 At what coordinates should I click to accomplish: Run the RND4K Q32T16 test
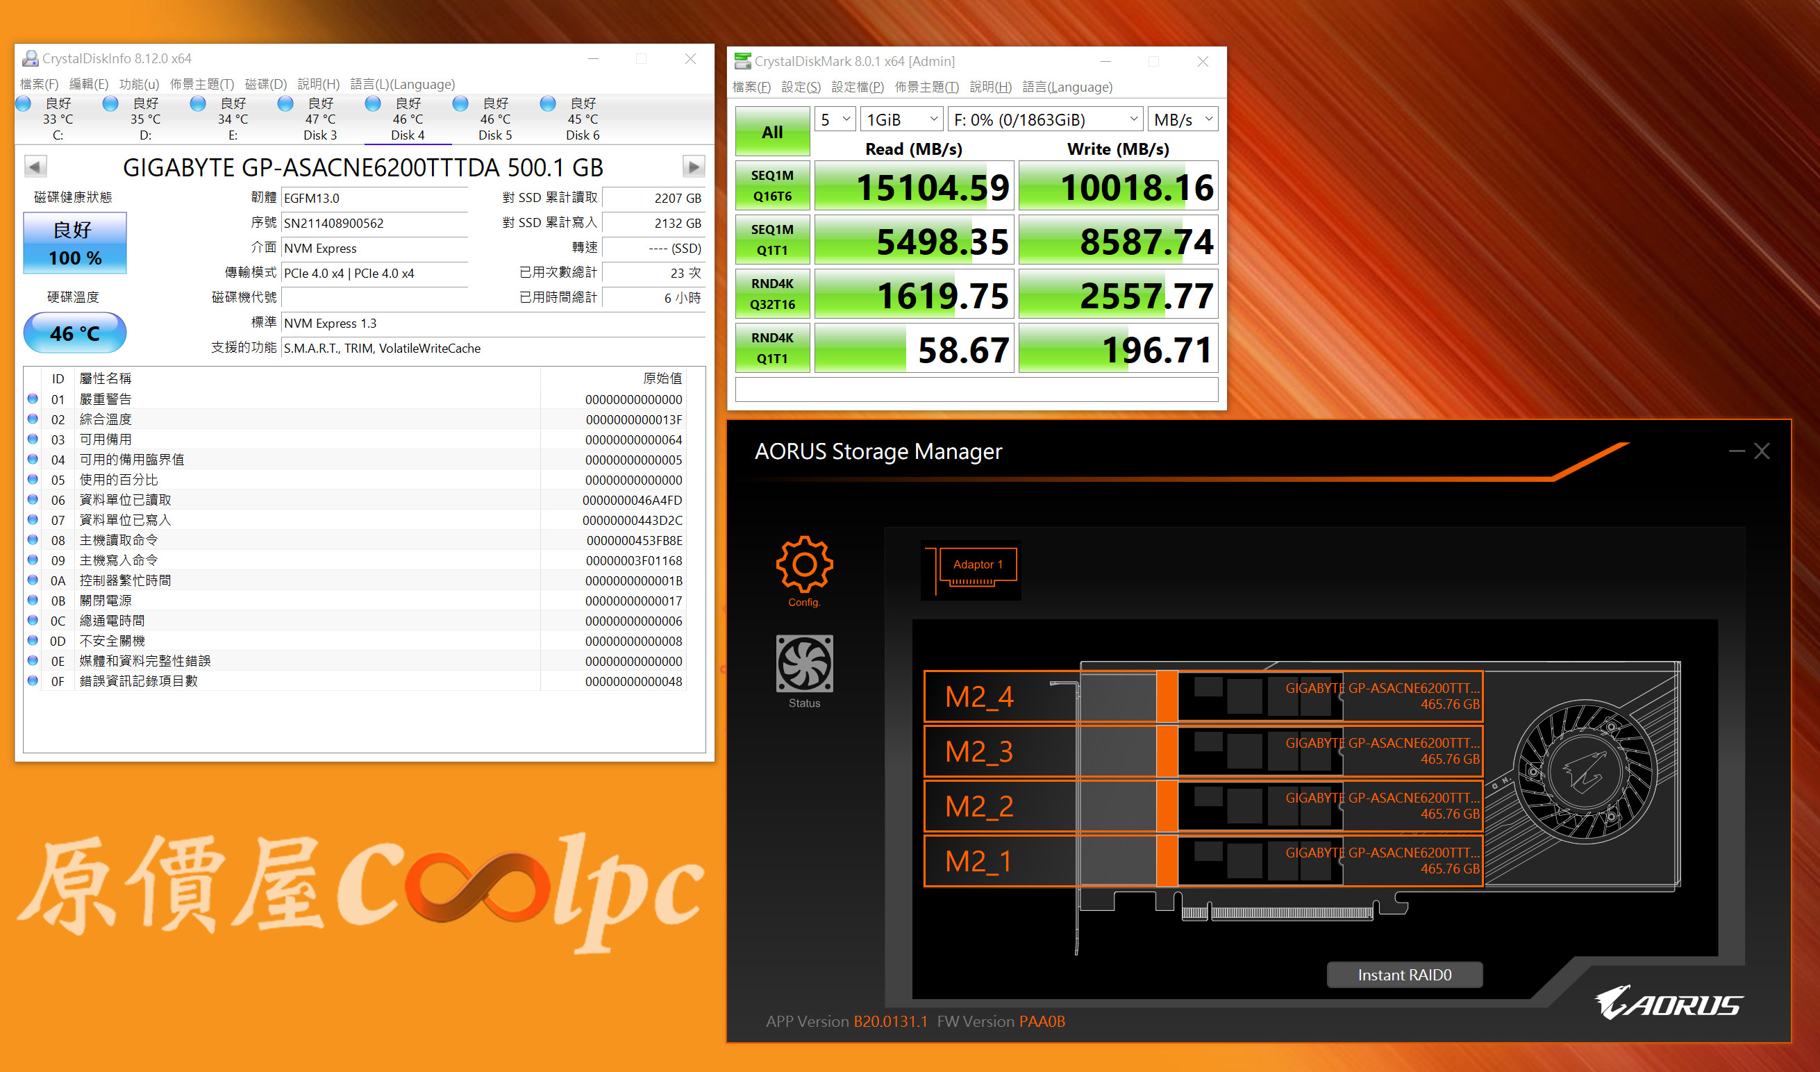772,294
